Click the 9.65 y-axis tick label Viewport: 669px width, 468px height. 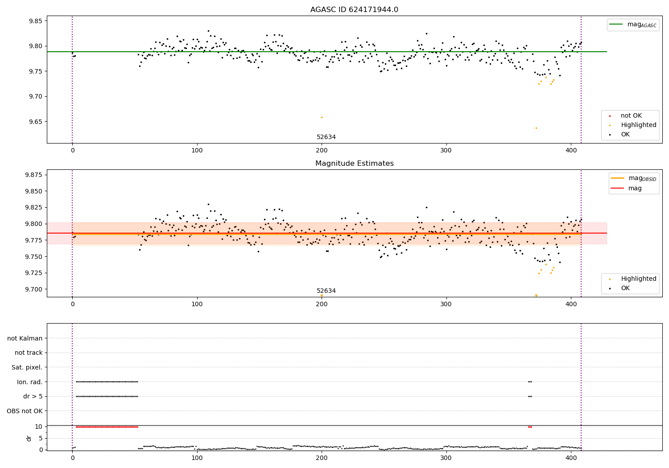click(36, 122)
